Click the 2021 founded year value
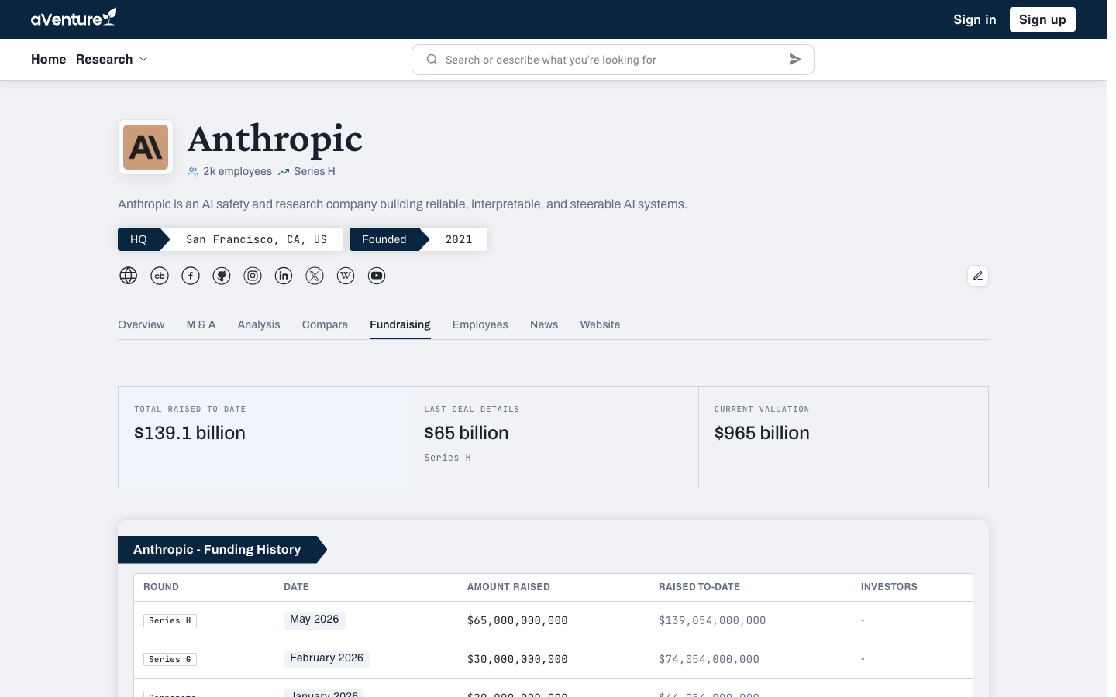 pyautogui.click(x=459, y=239)
